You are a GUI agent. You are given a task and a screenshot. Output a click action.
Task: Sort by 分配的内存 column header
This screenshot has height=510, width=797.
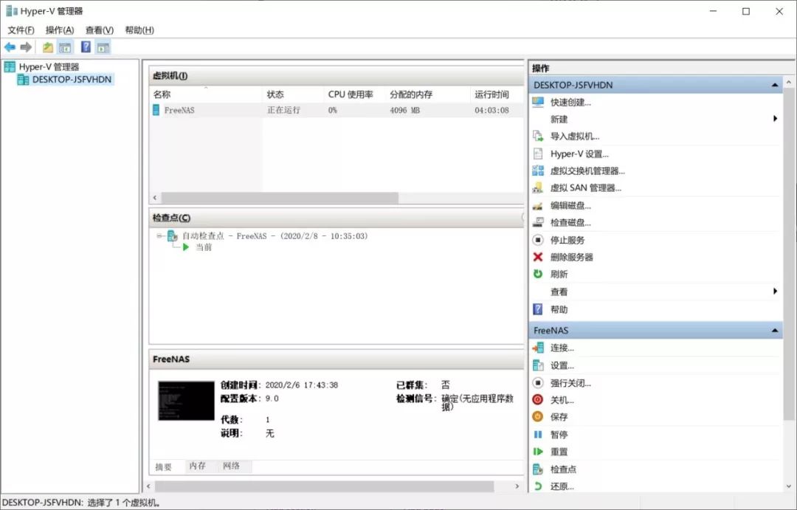[427, 94]
